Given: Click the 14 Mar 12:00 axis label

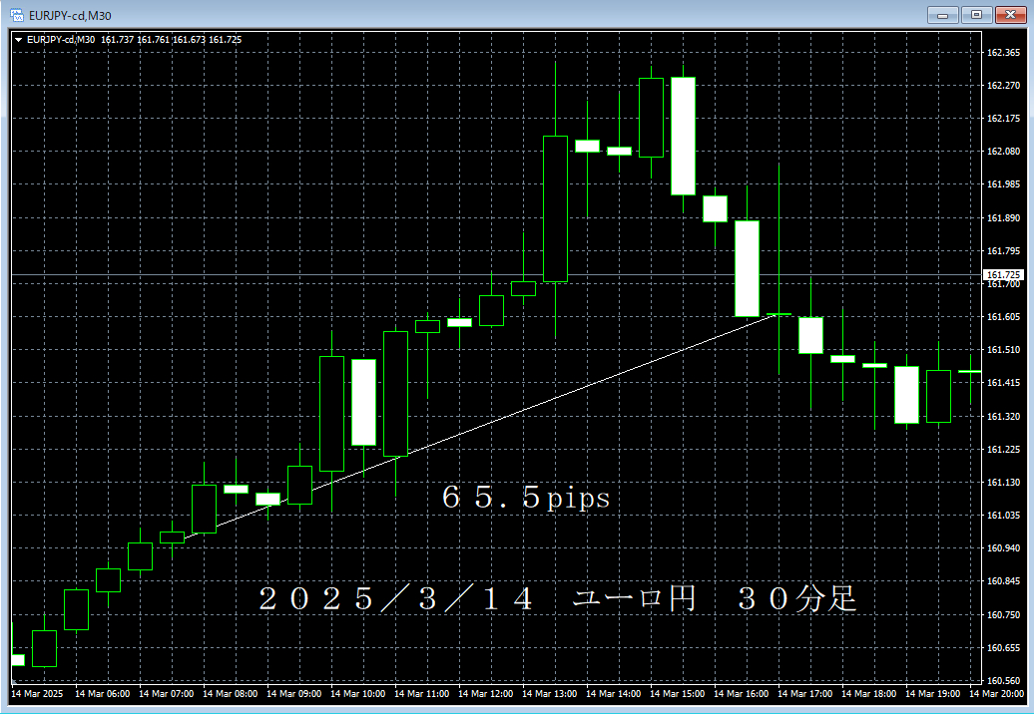Looking at the screenshot, I should click(485, 692).
